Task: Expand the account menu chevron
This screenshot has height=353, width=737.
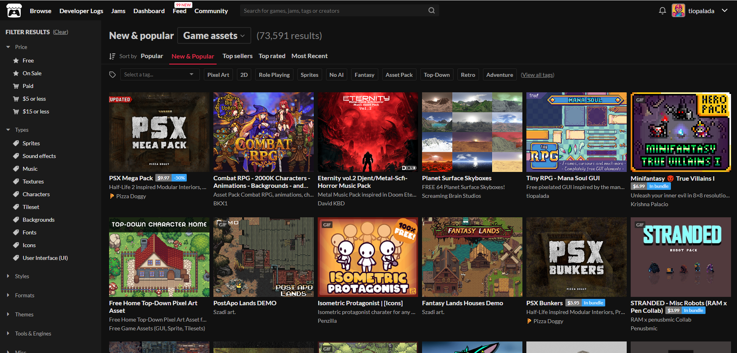Action: click(725, 10)
